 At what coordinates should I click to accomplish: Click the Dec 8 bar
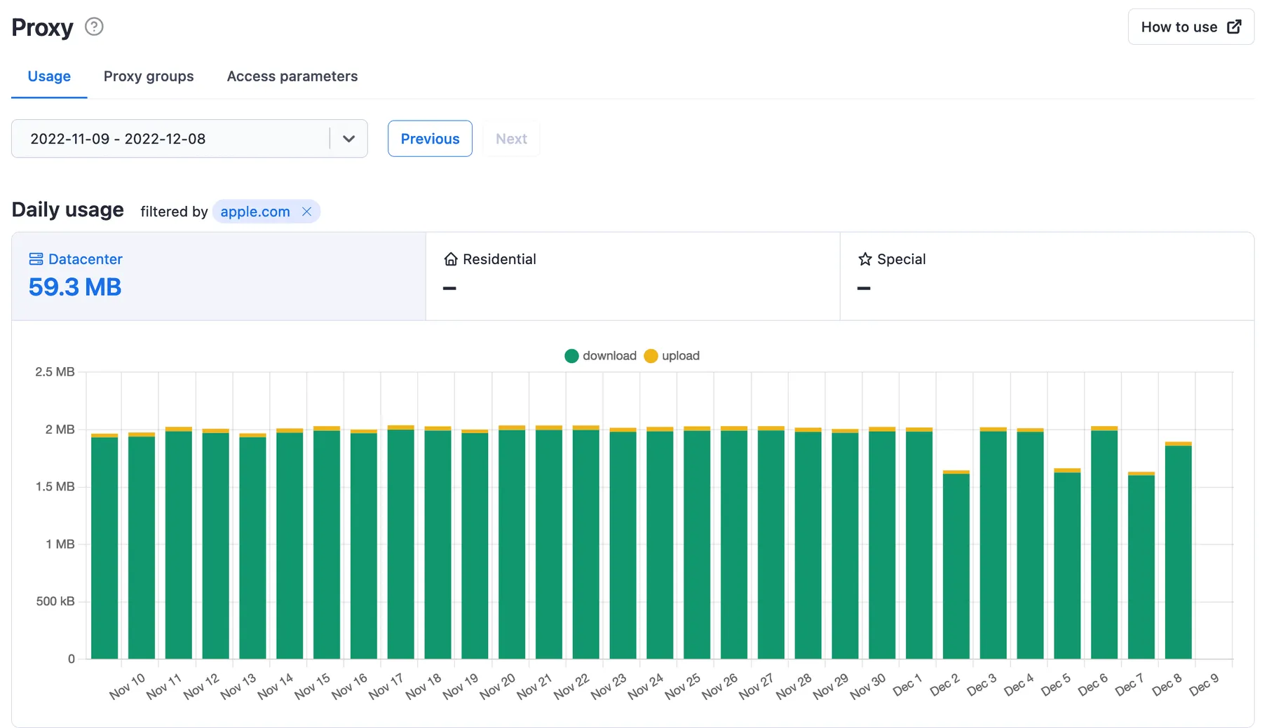[x=1179, y=551]
